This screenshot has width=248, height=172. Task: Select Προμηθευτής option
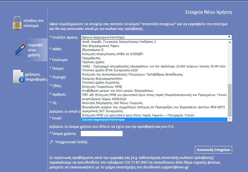[x=154, y=58]
